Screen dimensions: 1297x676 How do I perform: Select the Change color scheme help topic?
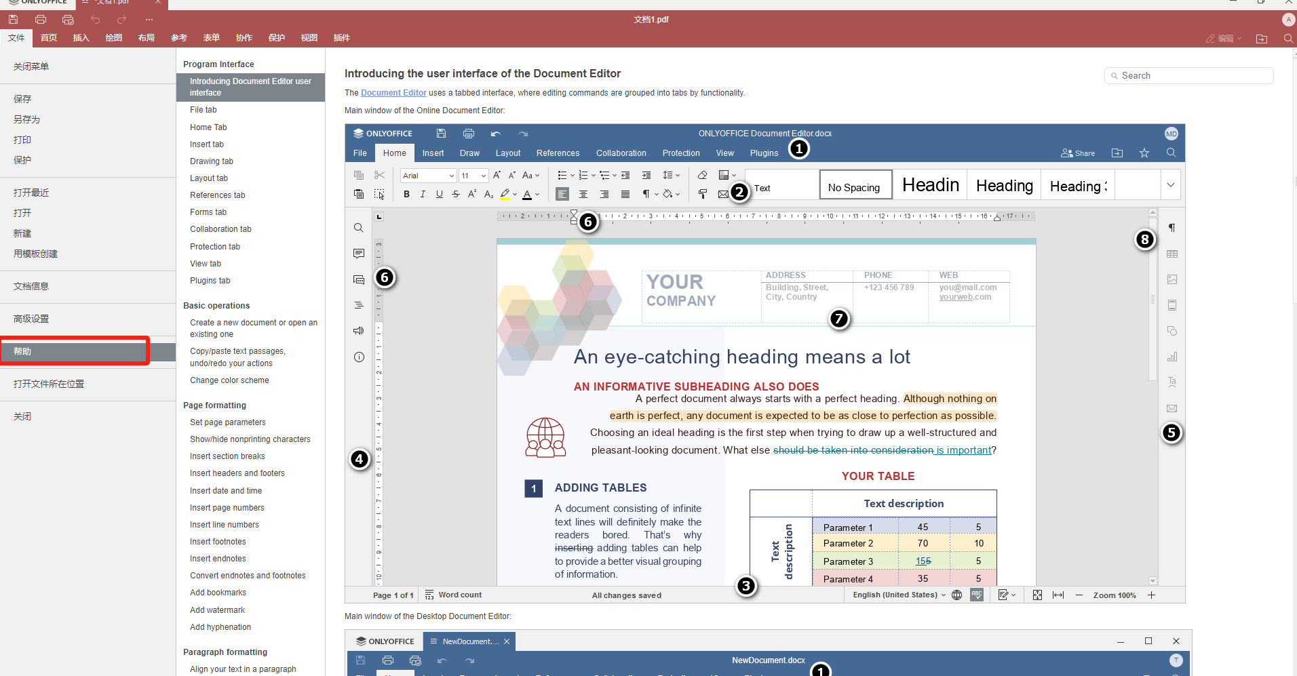coord(229,380)
